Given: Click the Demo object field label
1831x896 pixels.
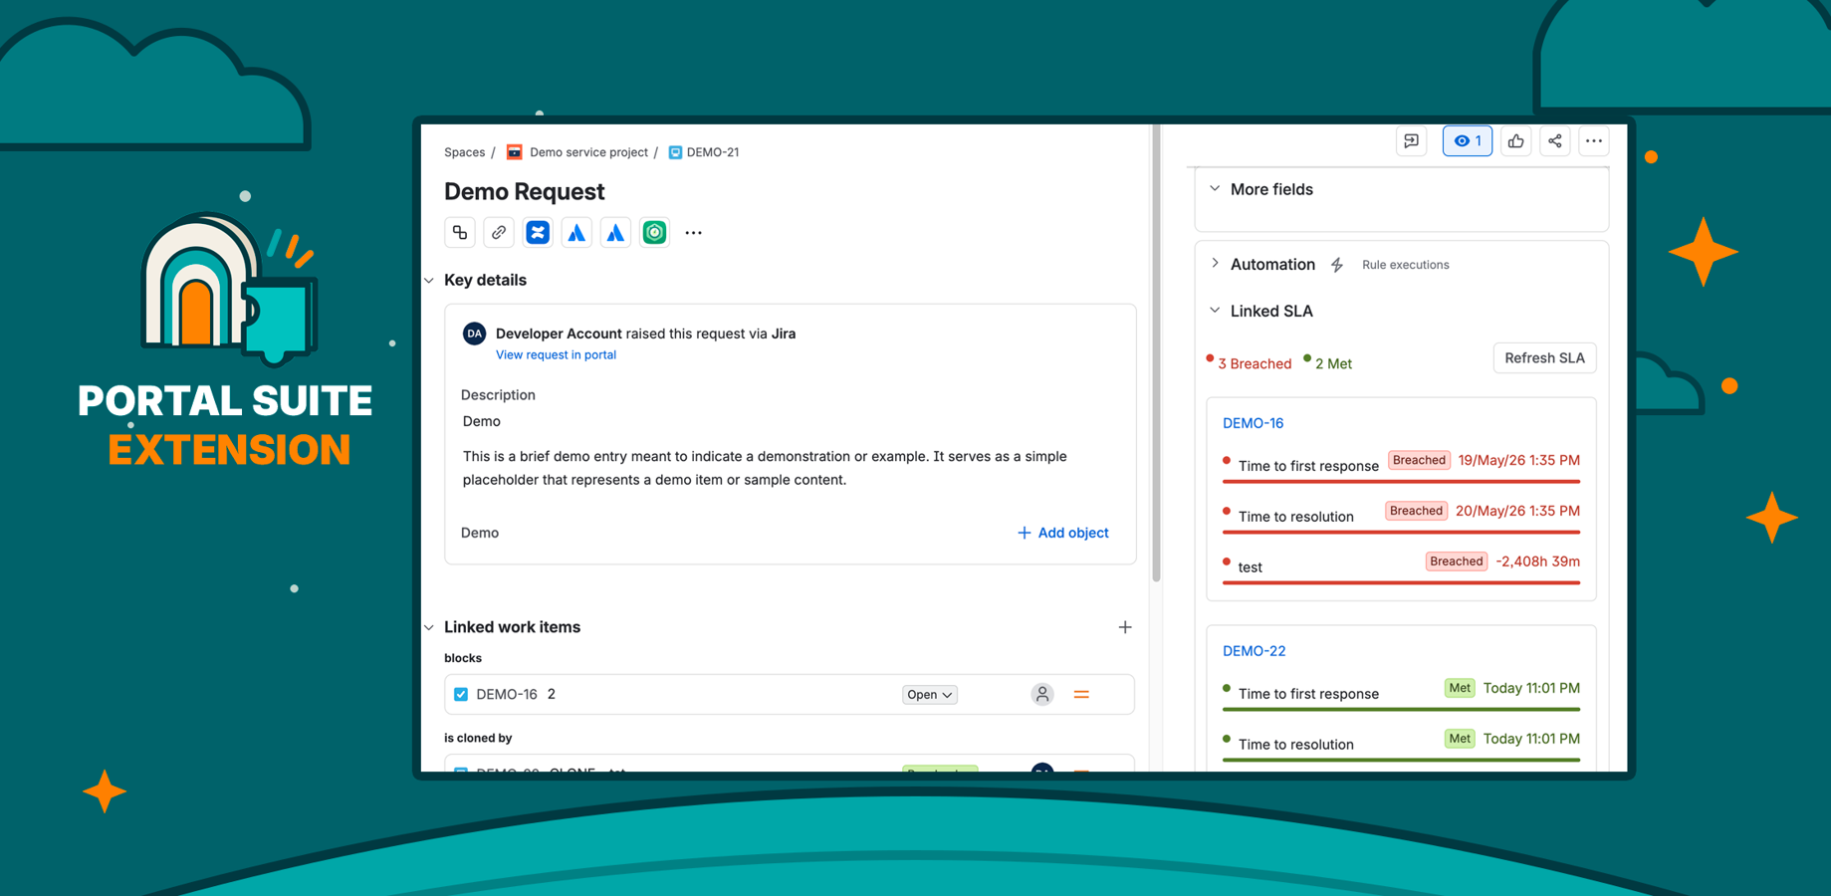Looking at the screenshot, I should coord(480,533).
